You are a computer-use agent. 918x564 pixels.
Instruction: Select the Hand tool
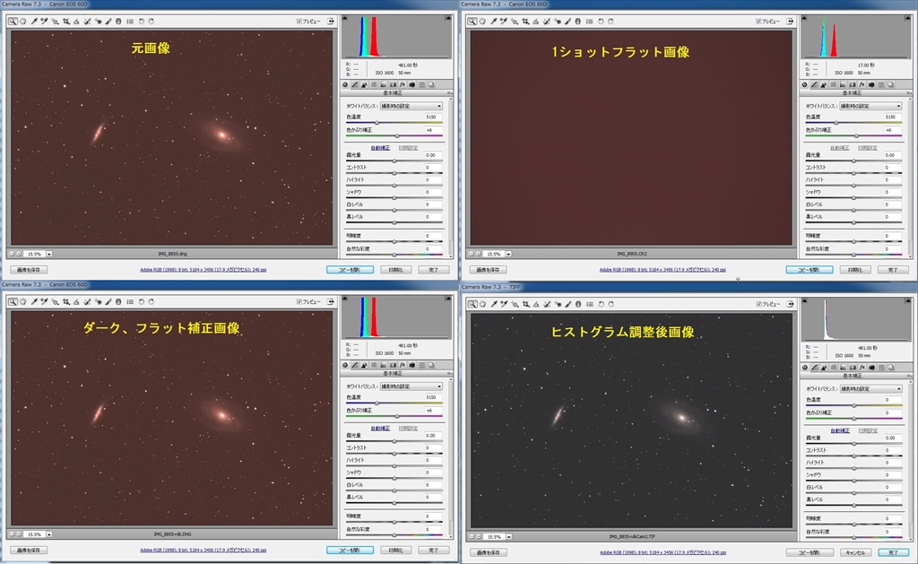(x=23, y=22)
